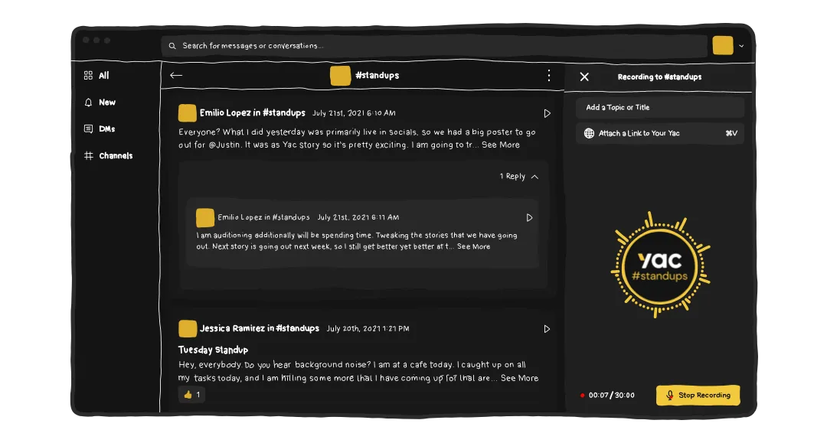Open Emilio Lopez's avatar on the reply
The height and width of the screenshot is (443, 827).
[205, 217]
